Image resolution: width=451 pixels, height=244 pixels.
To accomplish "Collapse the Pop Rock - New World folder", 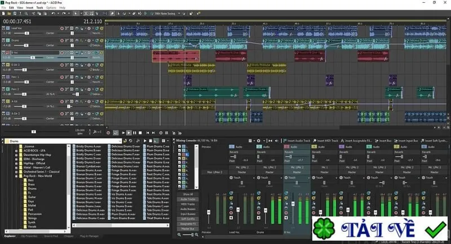I will 16,176.
